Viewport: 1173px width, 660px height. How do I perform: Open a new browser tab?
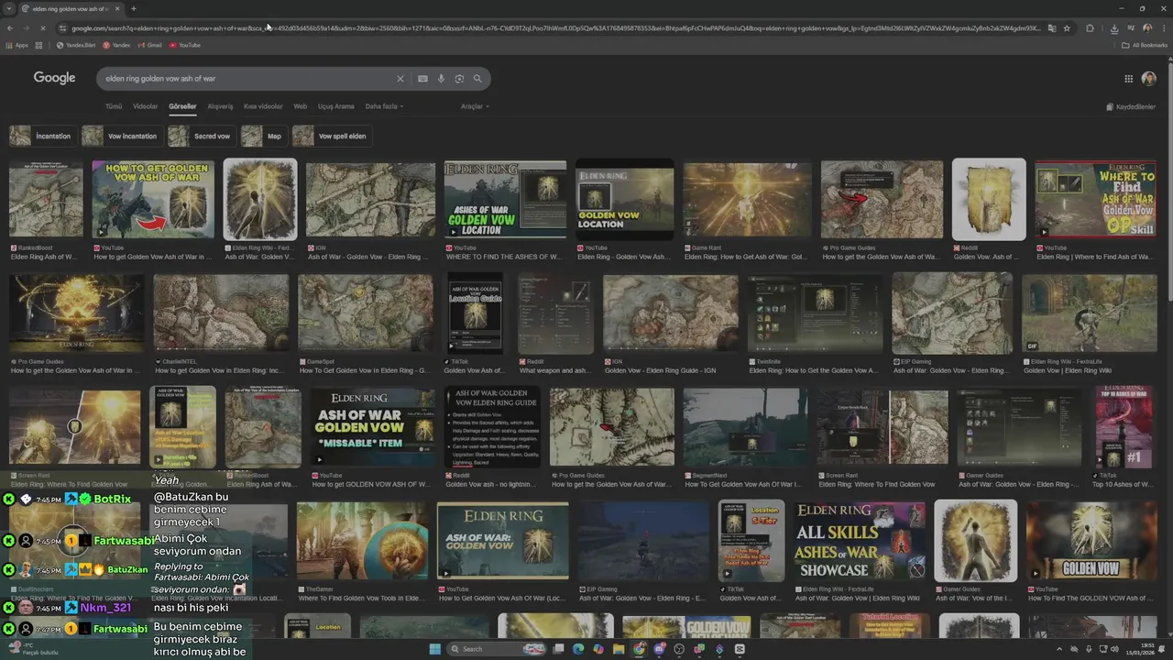point(134,8)
